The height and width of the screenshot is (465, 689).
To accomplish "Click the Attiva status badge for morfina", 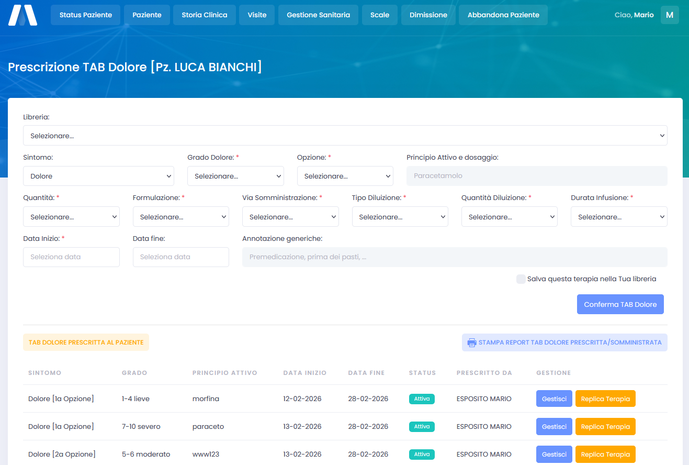I will click(x=422, y=399).
